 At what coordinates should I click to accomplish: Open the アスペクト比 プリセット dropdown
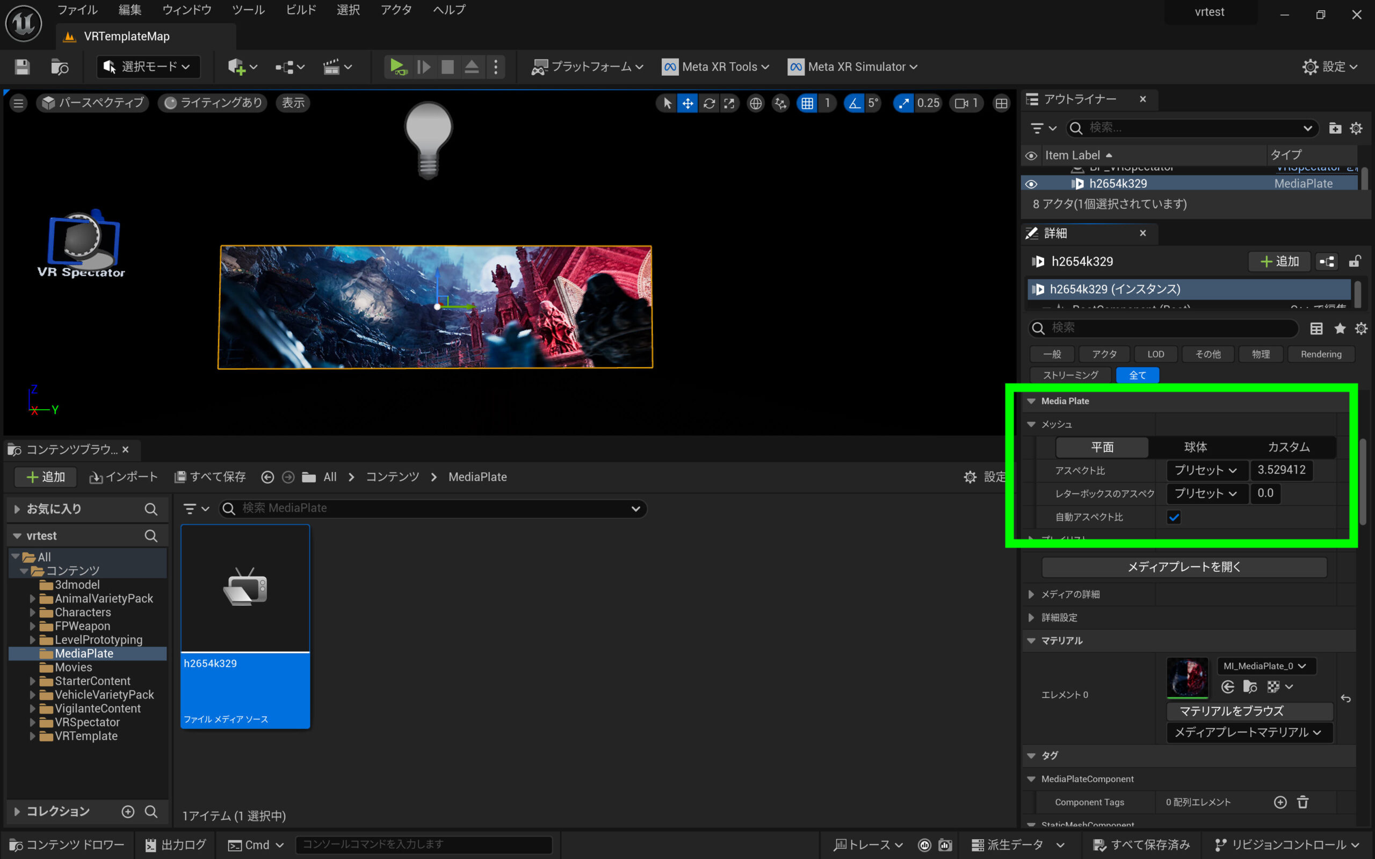coord(1205,470)
